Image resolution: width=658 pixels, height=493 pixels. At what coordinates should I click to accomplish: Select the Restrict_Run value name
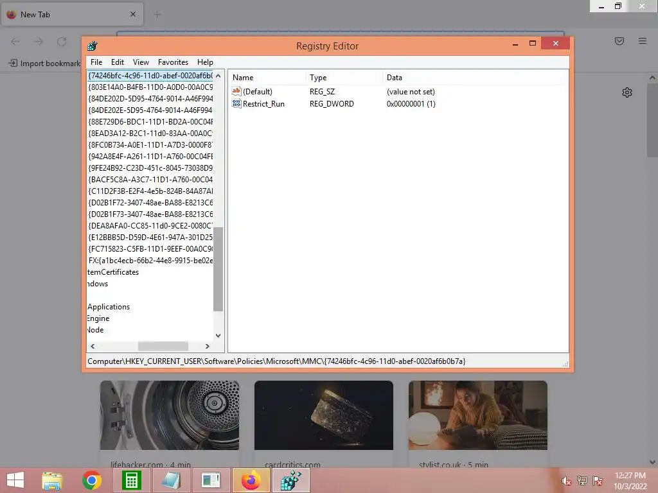(x=263, y=104)
